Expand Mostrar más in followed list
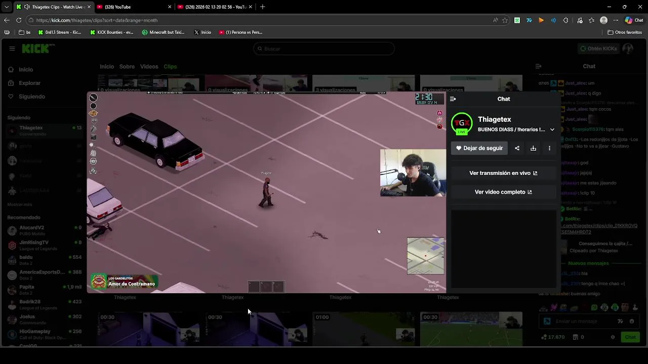 pyautogui.click(x=20, y=205)
